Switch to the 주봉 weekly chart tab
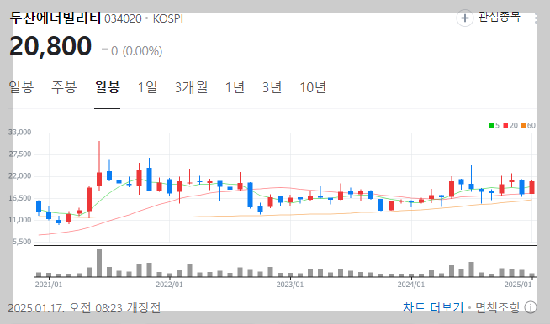The height and width of the screenshot is (324, 550). coord(64,87)
